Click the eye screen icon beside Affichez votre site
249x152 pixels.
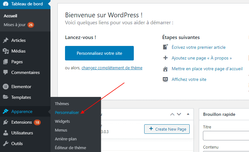coord(165,79)
